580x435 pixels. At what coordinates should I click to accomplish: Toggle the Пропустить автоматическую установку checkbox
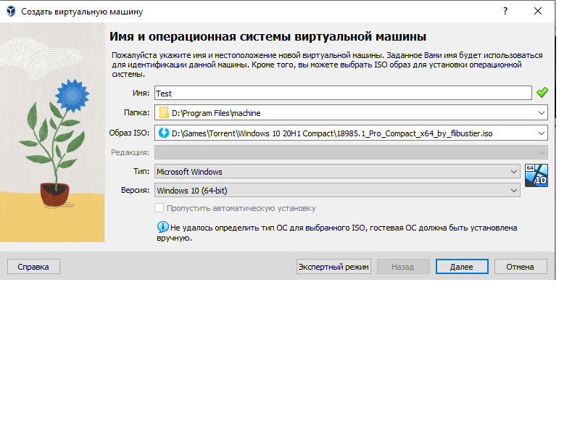click(x=159, y=208)
